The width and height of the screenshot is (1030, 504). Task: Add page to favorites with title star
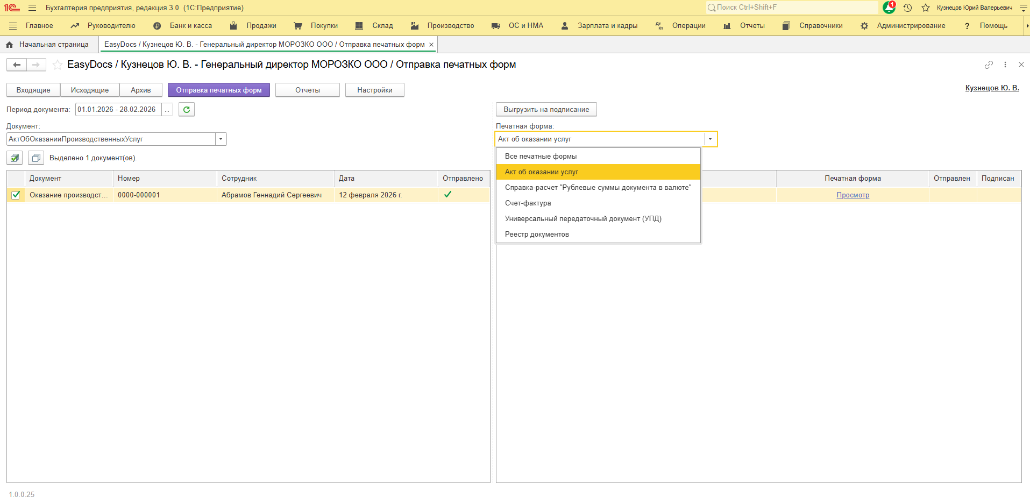pyautogui.click(x=58, y=65)
